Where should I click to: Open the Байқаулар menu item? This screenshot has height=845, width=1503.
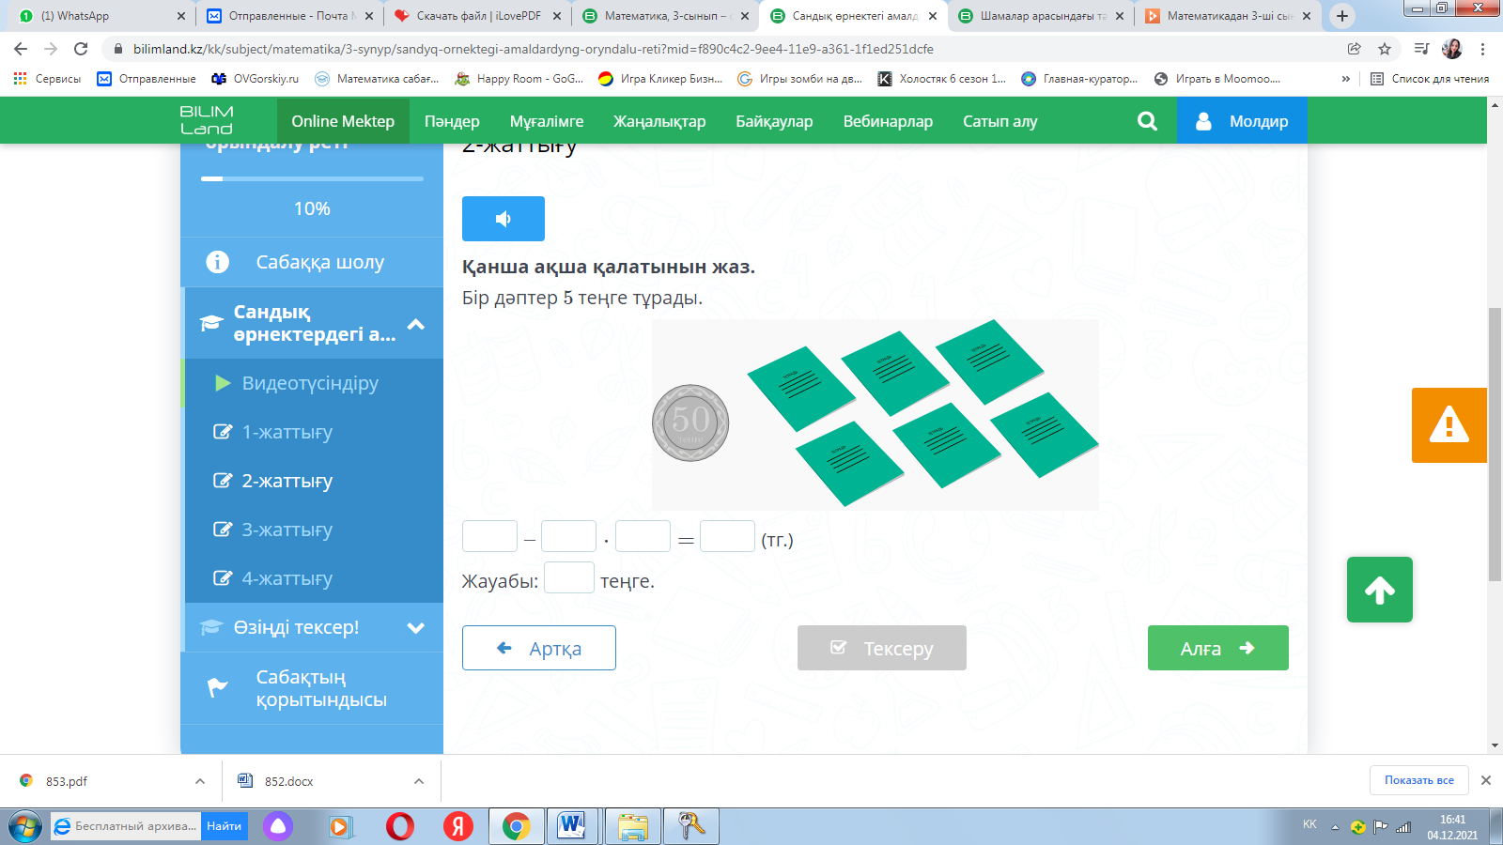[774, 121]
